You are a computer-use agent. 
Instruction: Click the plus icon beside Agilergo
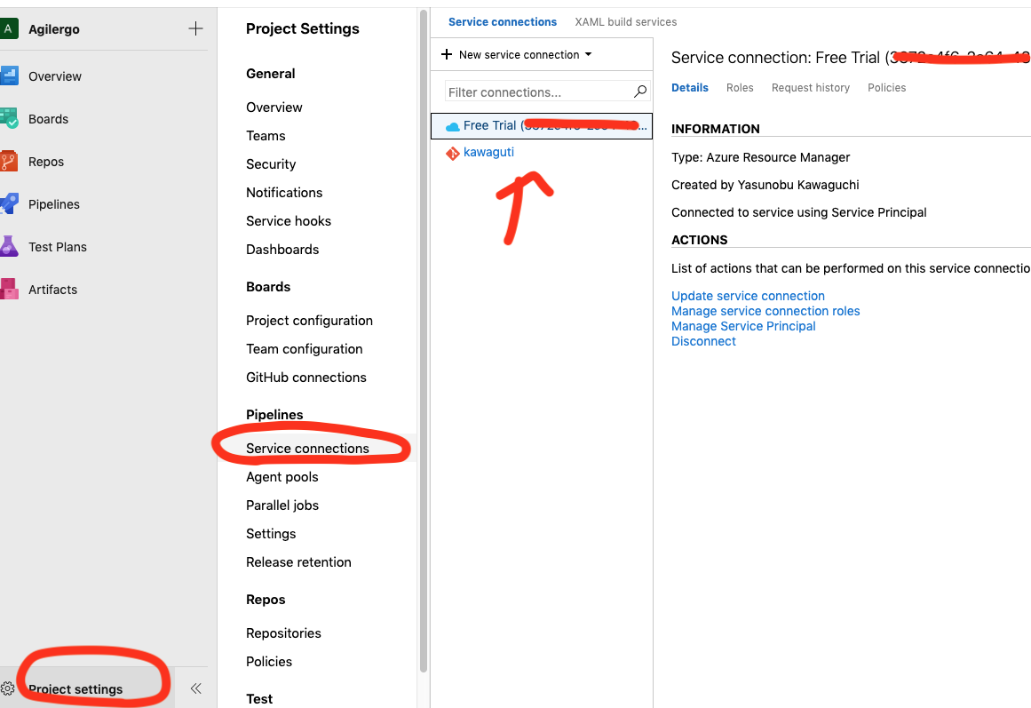click(x=195, y=28)
